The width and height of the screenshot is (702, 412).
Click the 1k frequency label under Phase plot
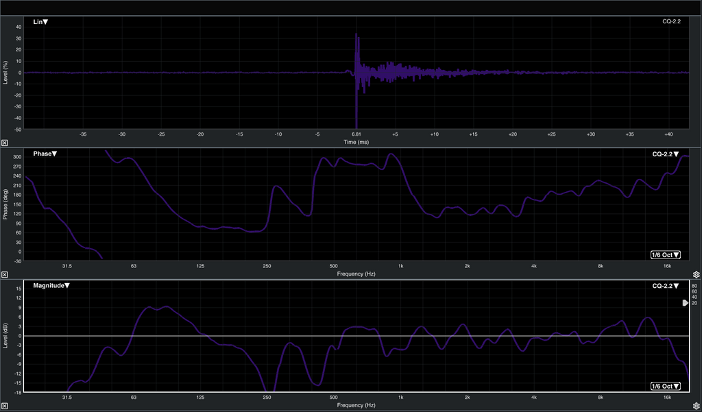[x=400, y=265]
